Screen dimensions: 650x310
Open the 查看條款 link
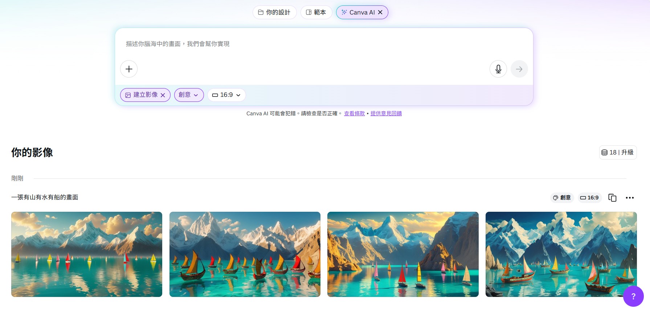tap(354, 113)
